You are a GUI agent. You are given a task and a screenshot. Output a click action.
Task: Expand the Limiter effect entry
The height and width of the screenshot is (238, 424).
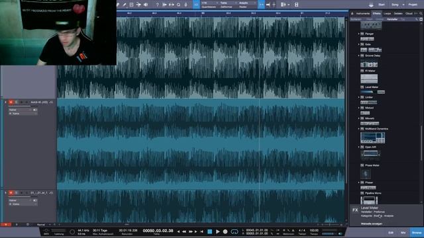point(359,97)
